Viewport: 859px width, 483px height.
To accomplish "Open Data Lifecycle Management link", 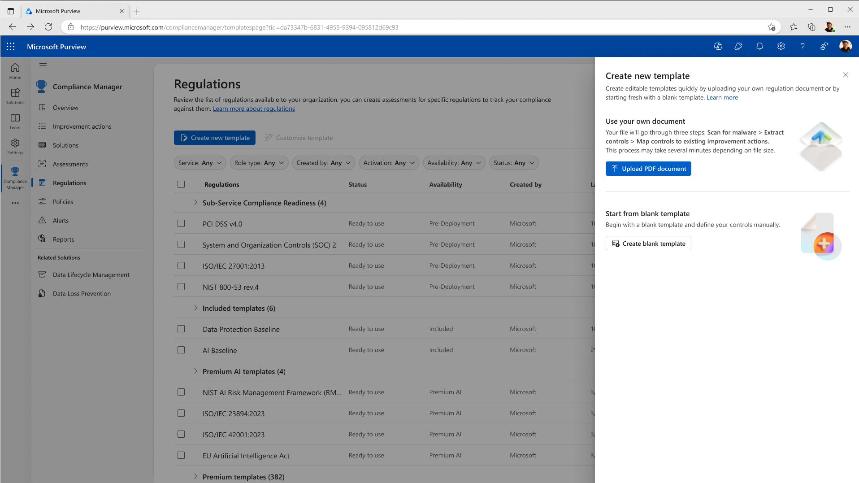I will [91, 275].
